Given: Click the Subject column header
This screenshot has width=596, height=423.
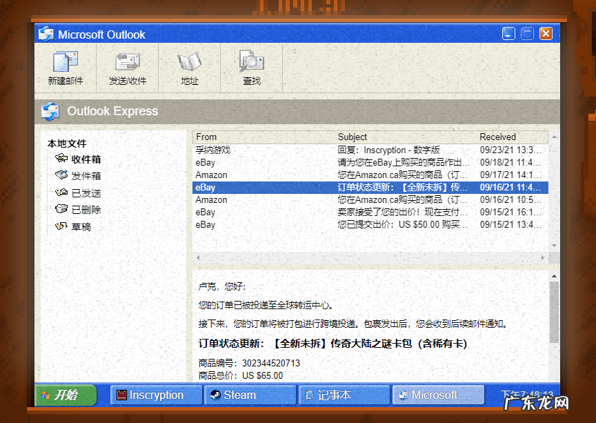Looking at the screenshot, I should 352,137.
